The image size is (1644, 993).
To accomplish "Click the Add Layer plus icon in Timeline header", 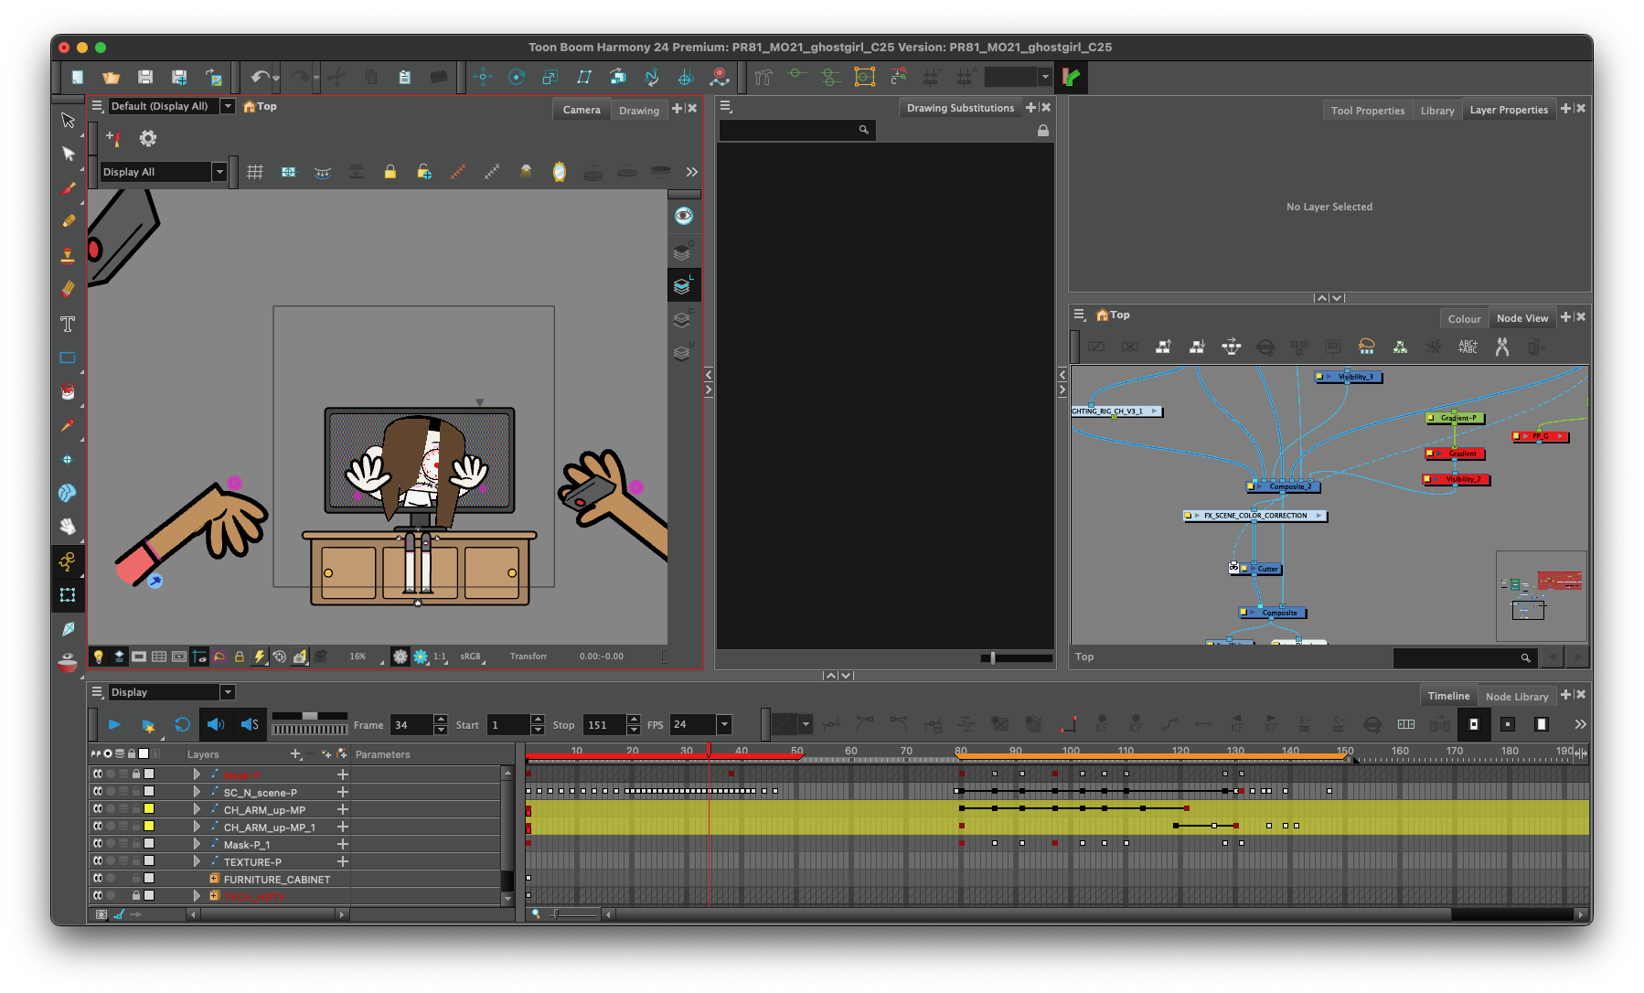I will [295, 754].
